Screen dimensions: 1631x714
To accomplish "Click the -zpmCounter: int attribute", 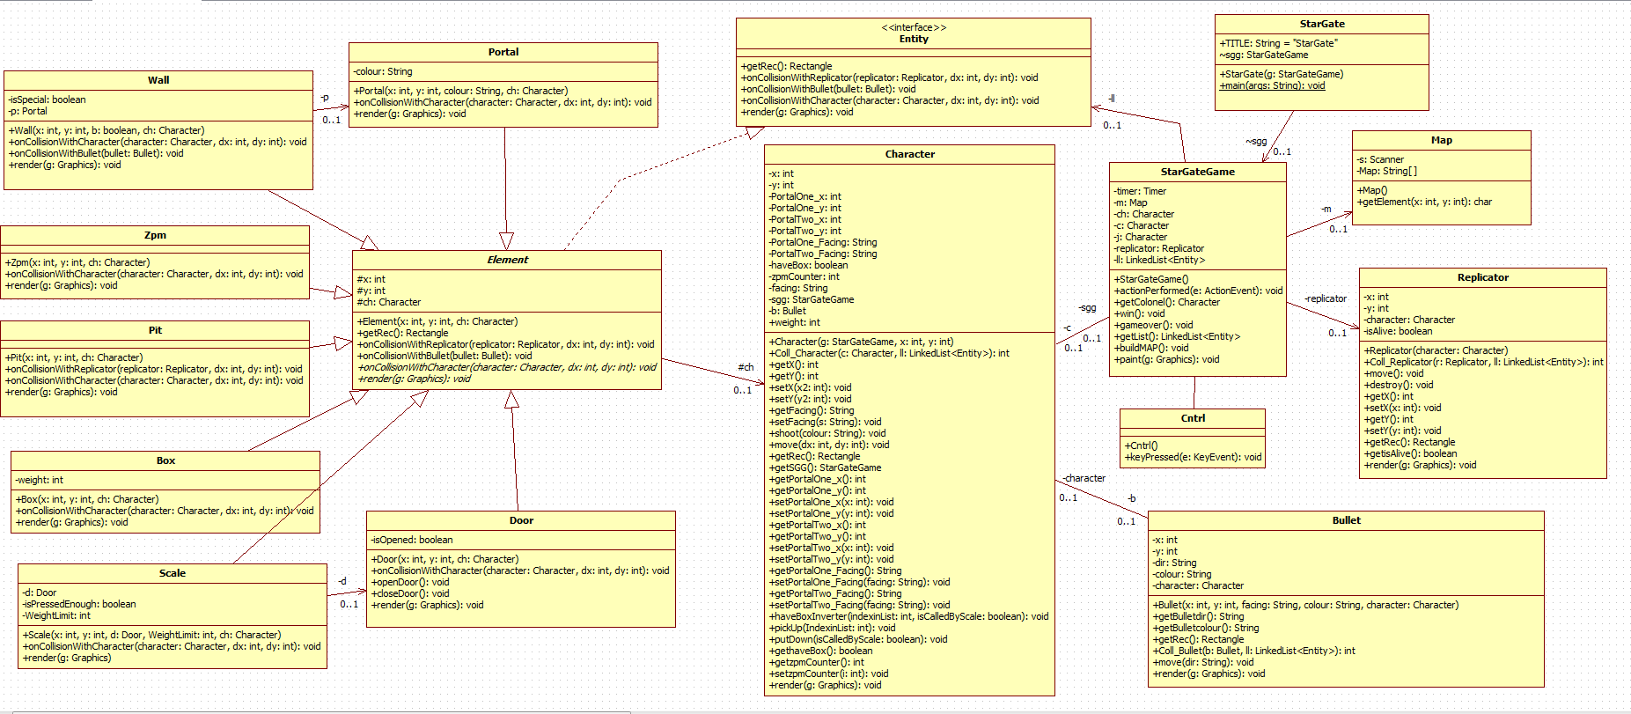I will 804,276.
